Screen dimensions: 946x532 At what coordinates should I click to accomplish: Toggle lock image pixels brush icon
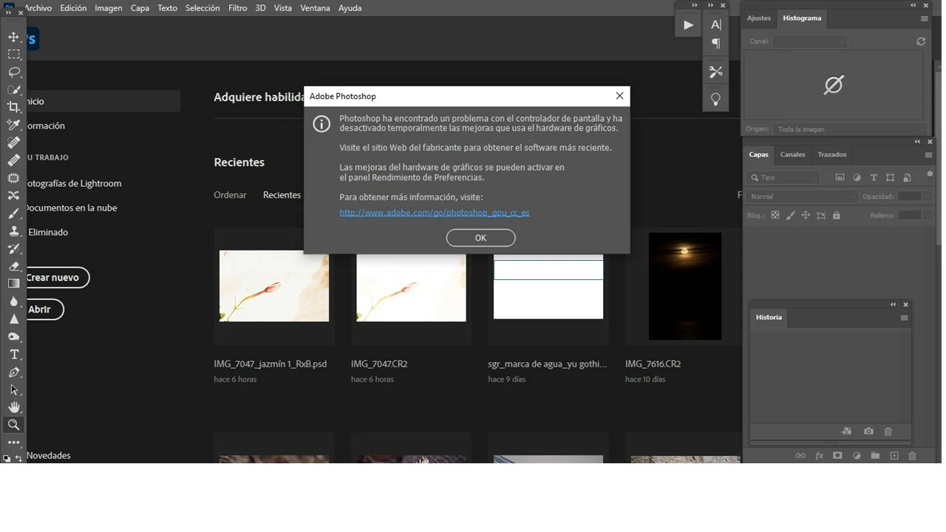(791, 216)
